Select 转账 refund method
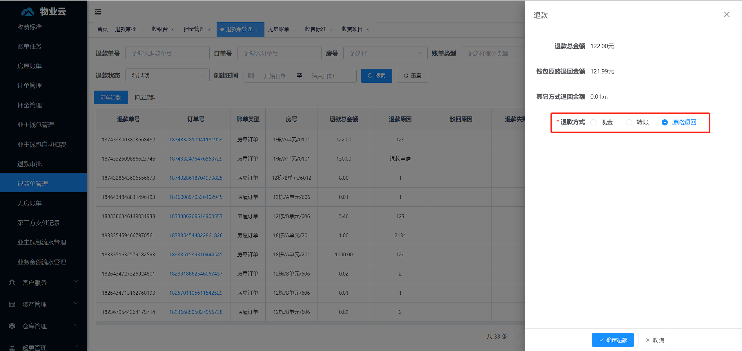The image size is (742, 351). pyautogui.click(x=637, y=122)
